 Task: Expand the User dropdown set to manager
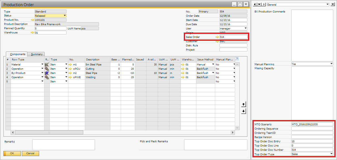tap(245, 29)
